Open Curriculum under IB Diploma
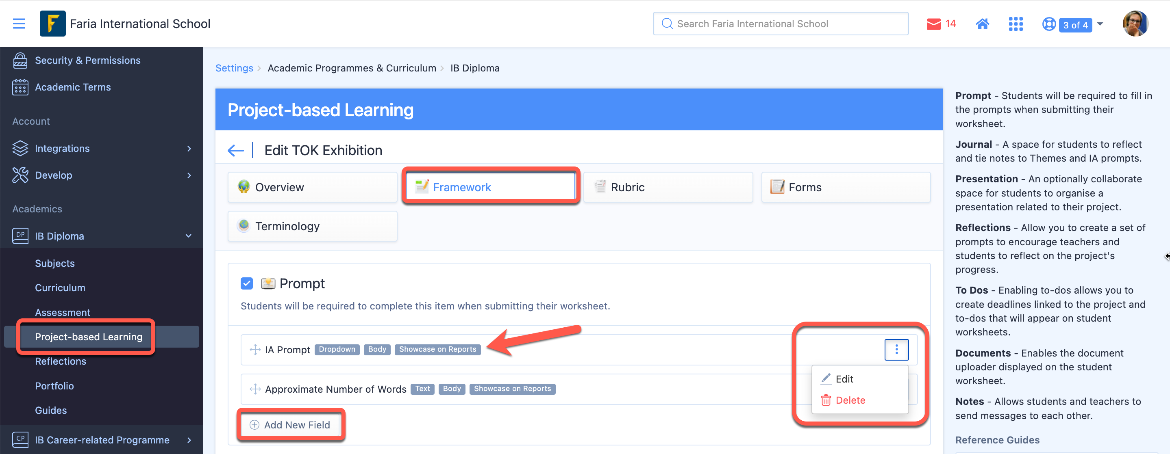Image resolution: width=1170 pixels, height=454 pixels. [60, 288]
